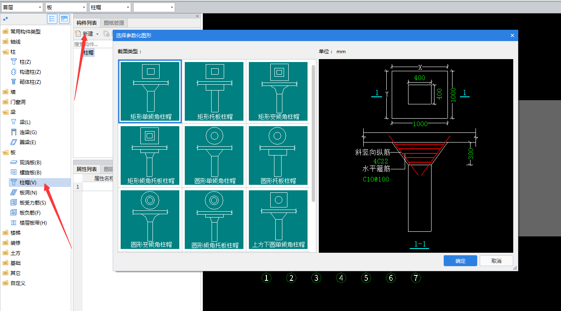Expand the 轴线 folder
Screen dimensions: 561x311
point(5,41)
